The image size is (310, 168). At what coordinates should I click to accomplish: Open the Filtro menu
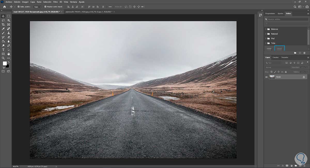pos(55,2)
